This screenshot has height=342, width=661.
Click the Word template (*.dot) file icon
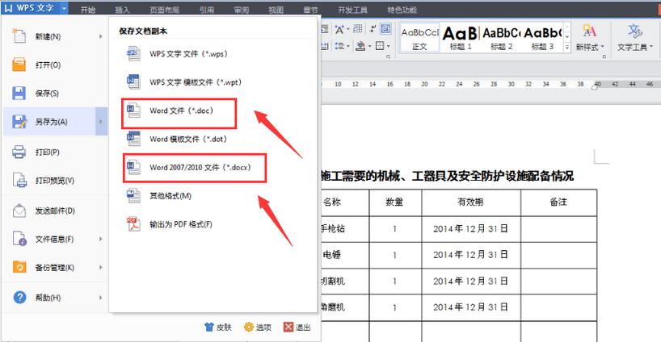(133, 139)
